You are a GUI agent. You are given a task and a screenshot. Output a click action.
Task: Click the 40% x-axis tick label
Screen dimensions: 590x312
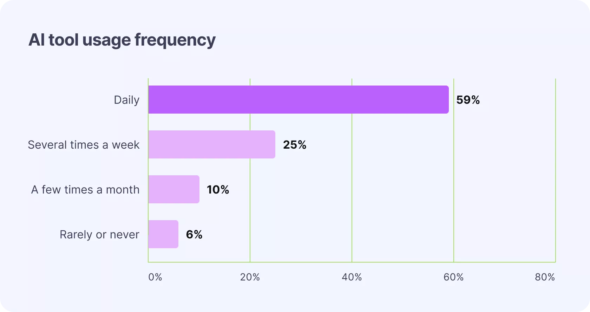tap(352, 277)
